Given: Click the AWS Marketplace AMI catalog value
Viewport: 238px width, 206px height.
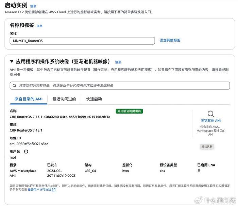Looking at the screenshot, I should [x=23, y=173].
